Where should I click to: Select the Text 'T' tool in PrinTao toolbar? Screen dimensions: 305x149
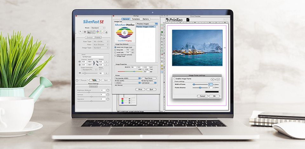pos(162,61)
